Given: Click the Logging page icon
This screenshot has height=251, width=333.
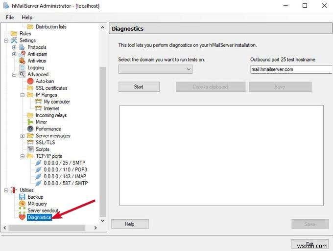Looking at the screenshot, I should [22, 67].
